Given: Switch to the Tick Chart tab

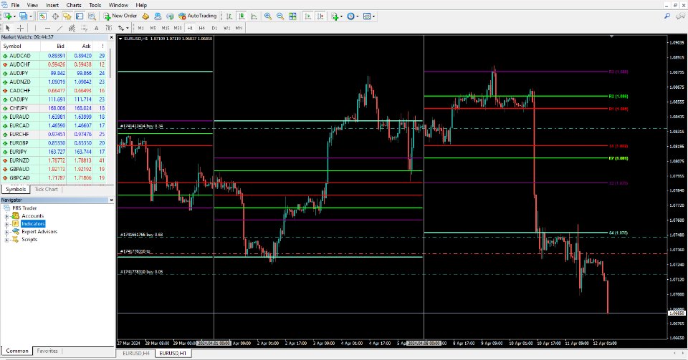Looking at the screenshot, I should [x=46, y=189].
